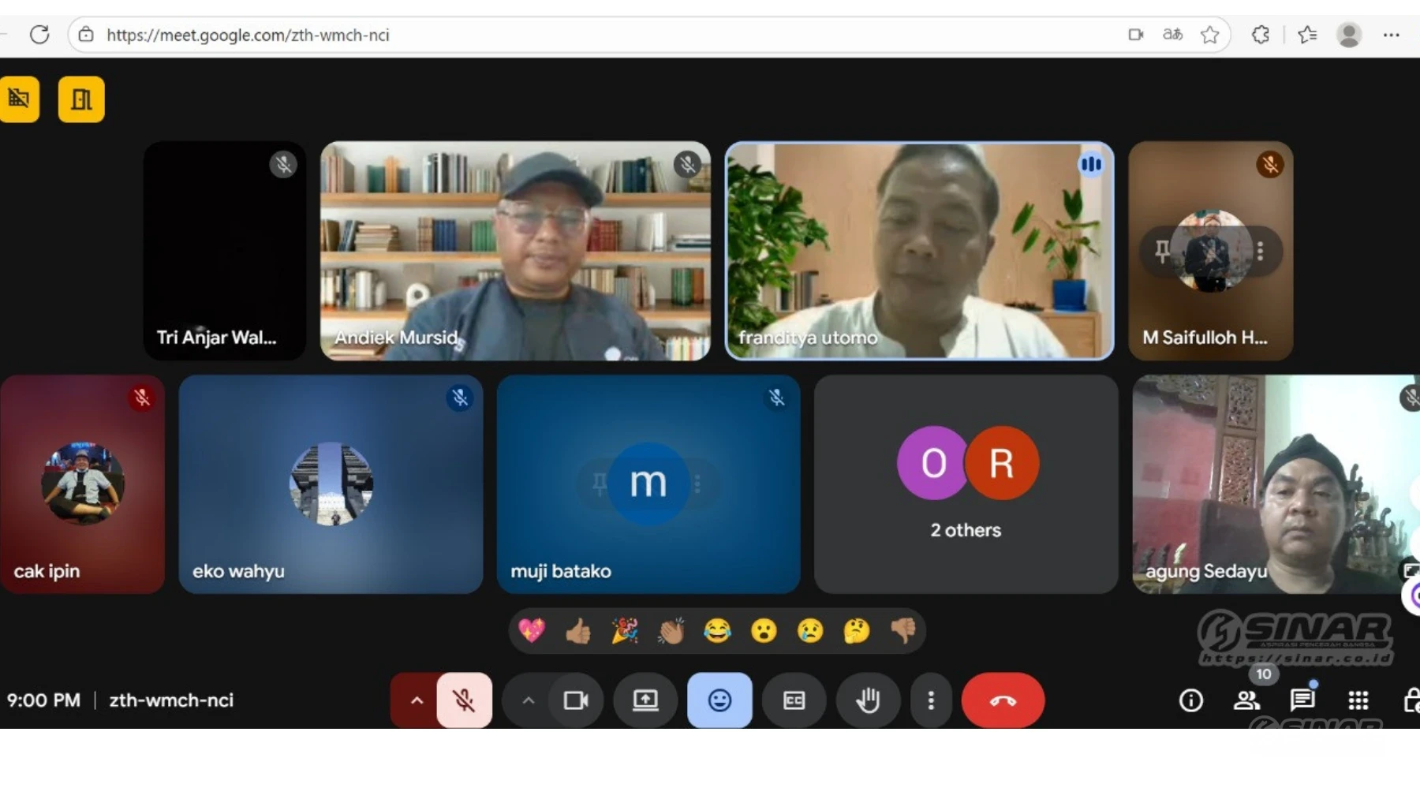Toggle the camera on or off

point(575,700)
